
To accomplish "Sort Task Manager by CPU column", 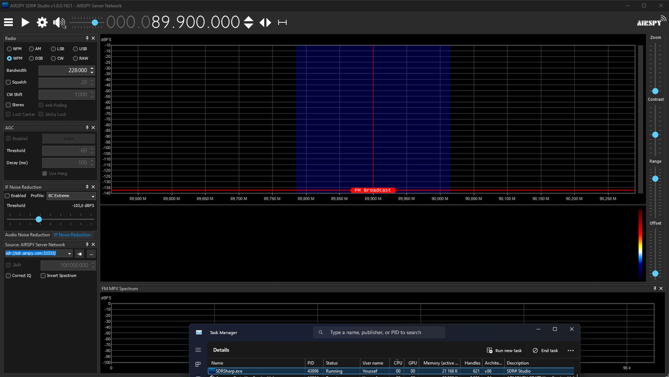I will 397,363.
